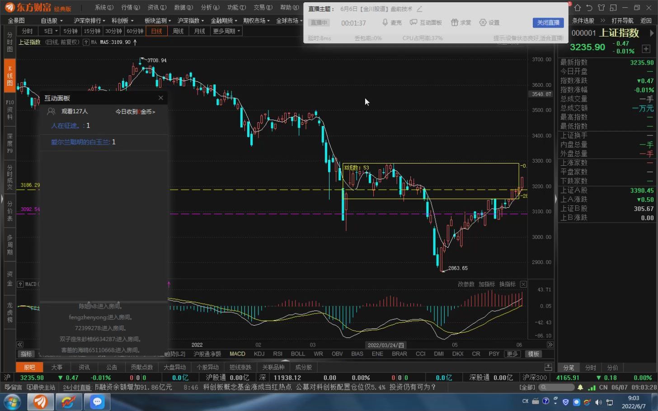Select the RSI indicator

277,354
